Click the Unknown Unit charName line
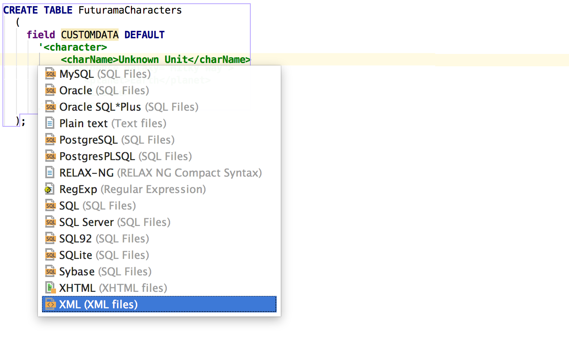 [156, 60]
